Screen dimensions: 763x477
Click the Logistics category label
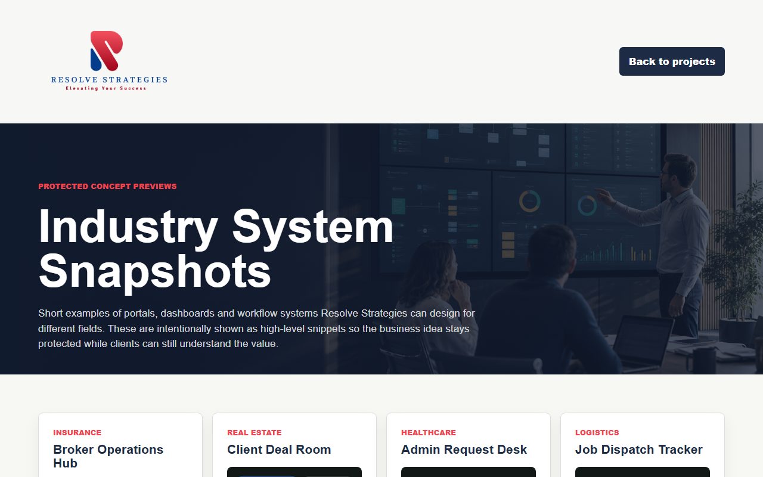pyautogui.click(x=597, y=432)
